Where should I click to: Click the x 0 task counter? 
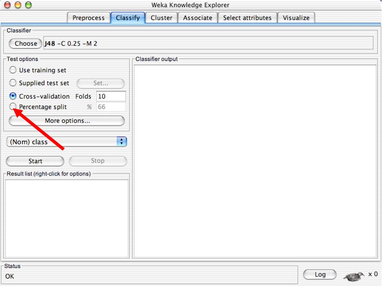tap(373, 274)
